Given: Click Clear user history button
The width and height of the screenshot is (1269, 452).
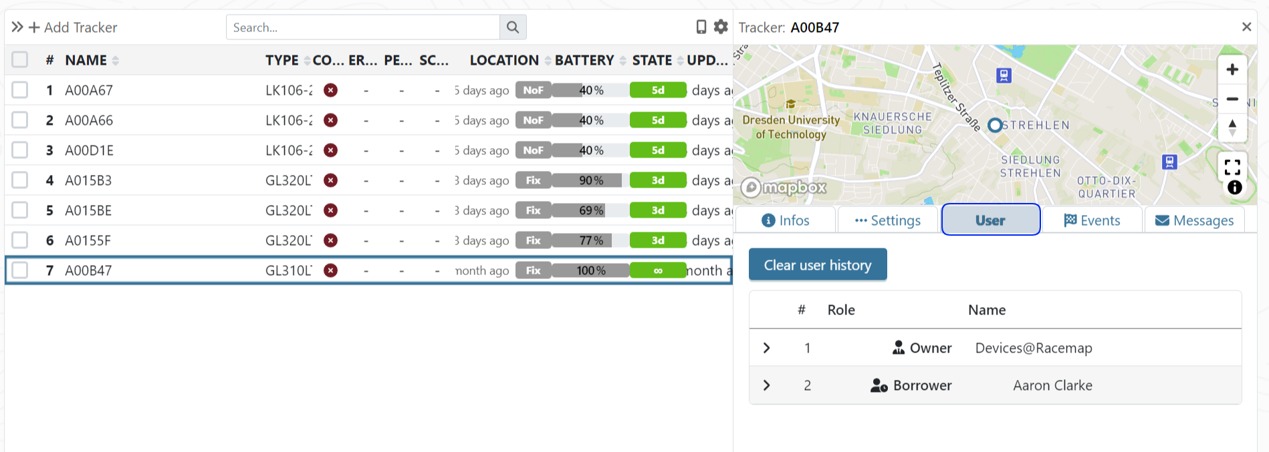Looking at the screenshot, I should coord(817,265).
